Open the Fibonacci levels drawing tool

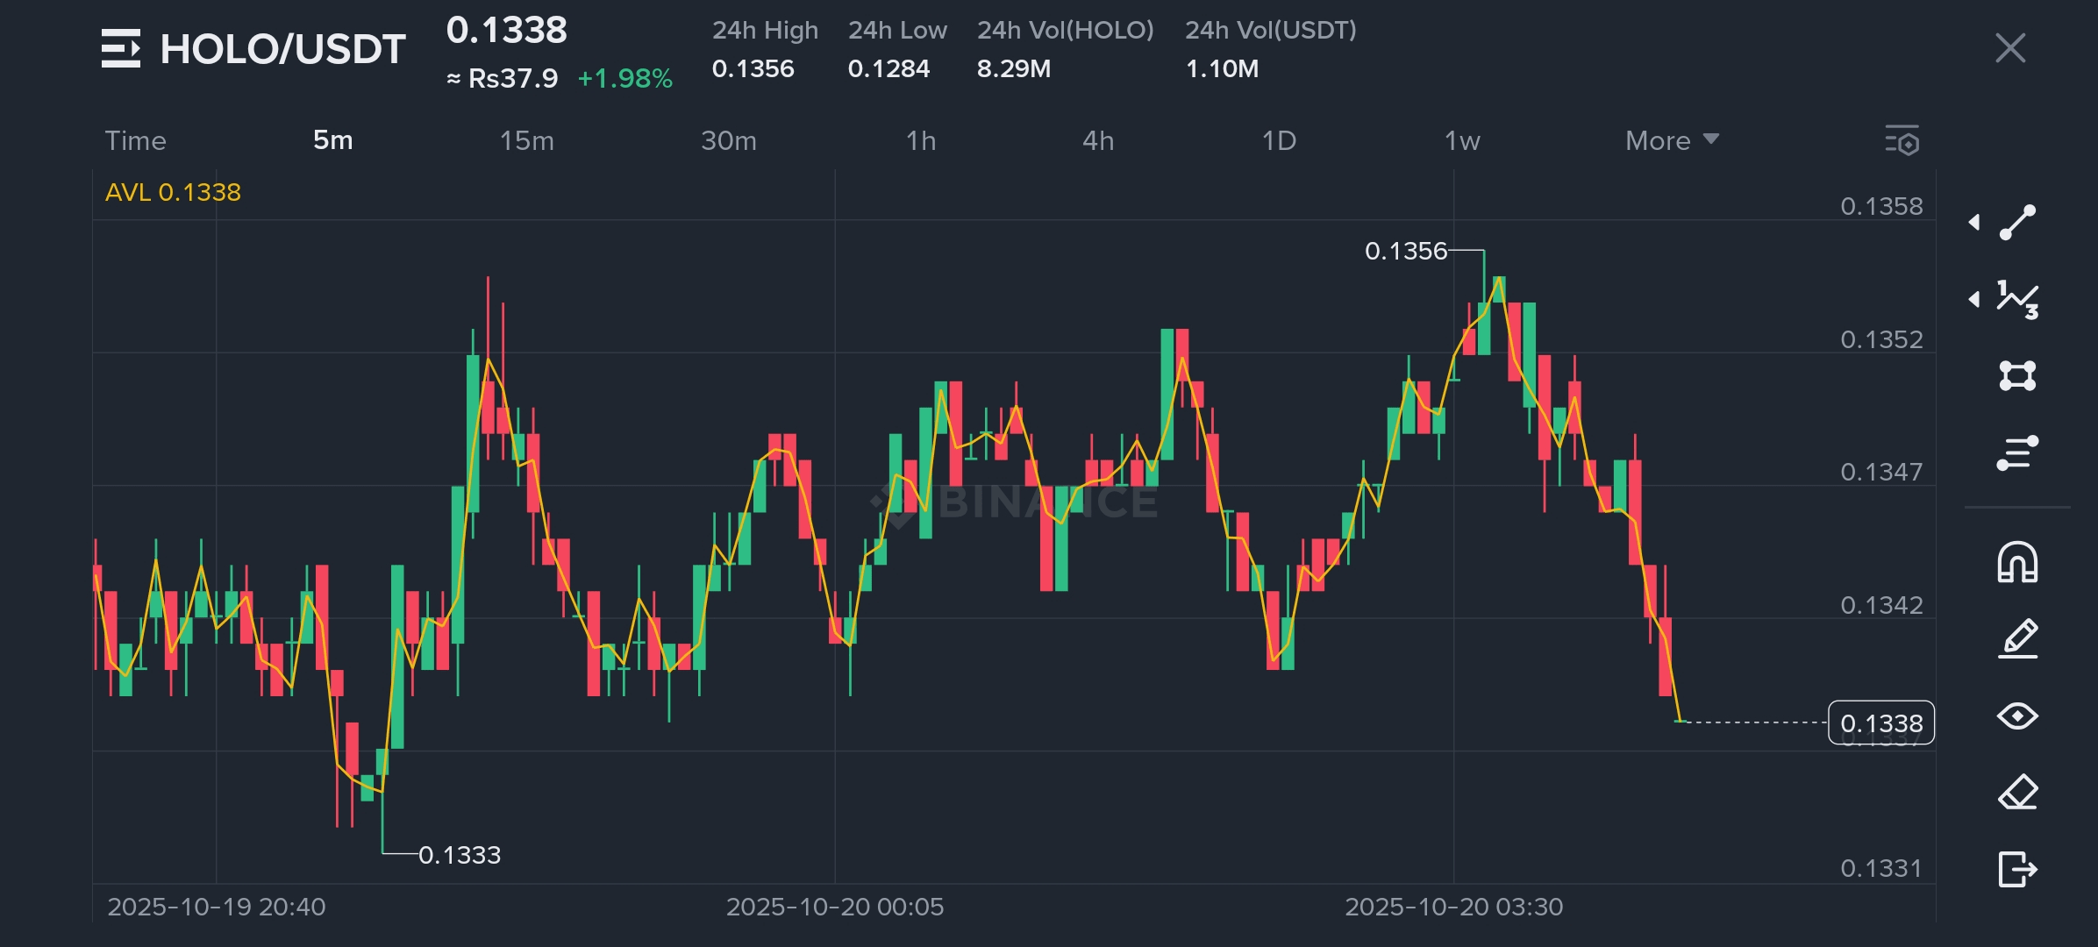2017,453
